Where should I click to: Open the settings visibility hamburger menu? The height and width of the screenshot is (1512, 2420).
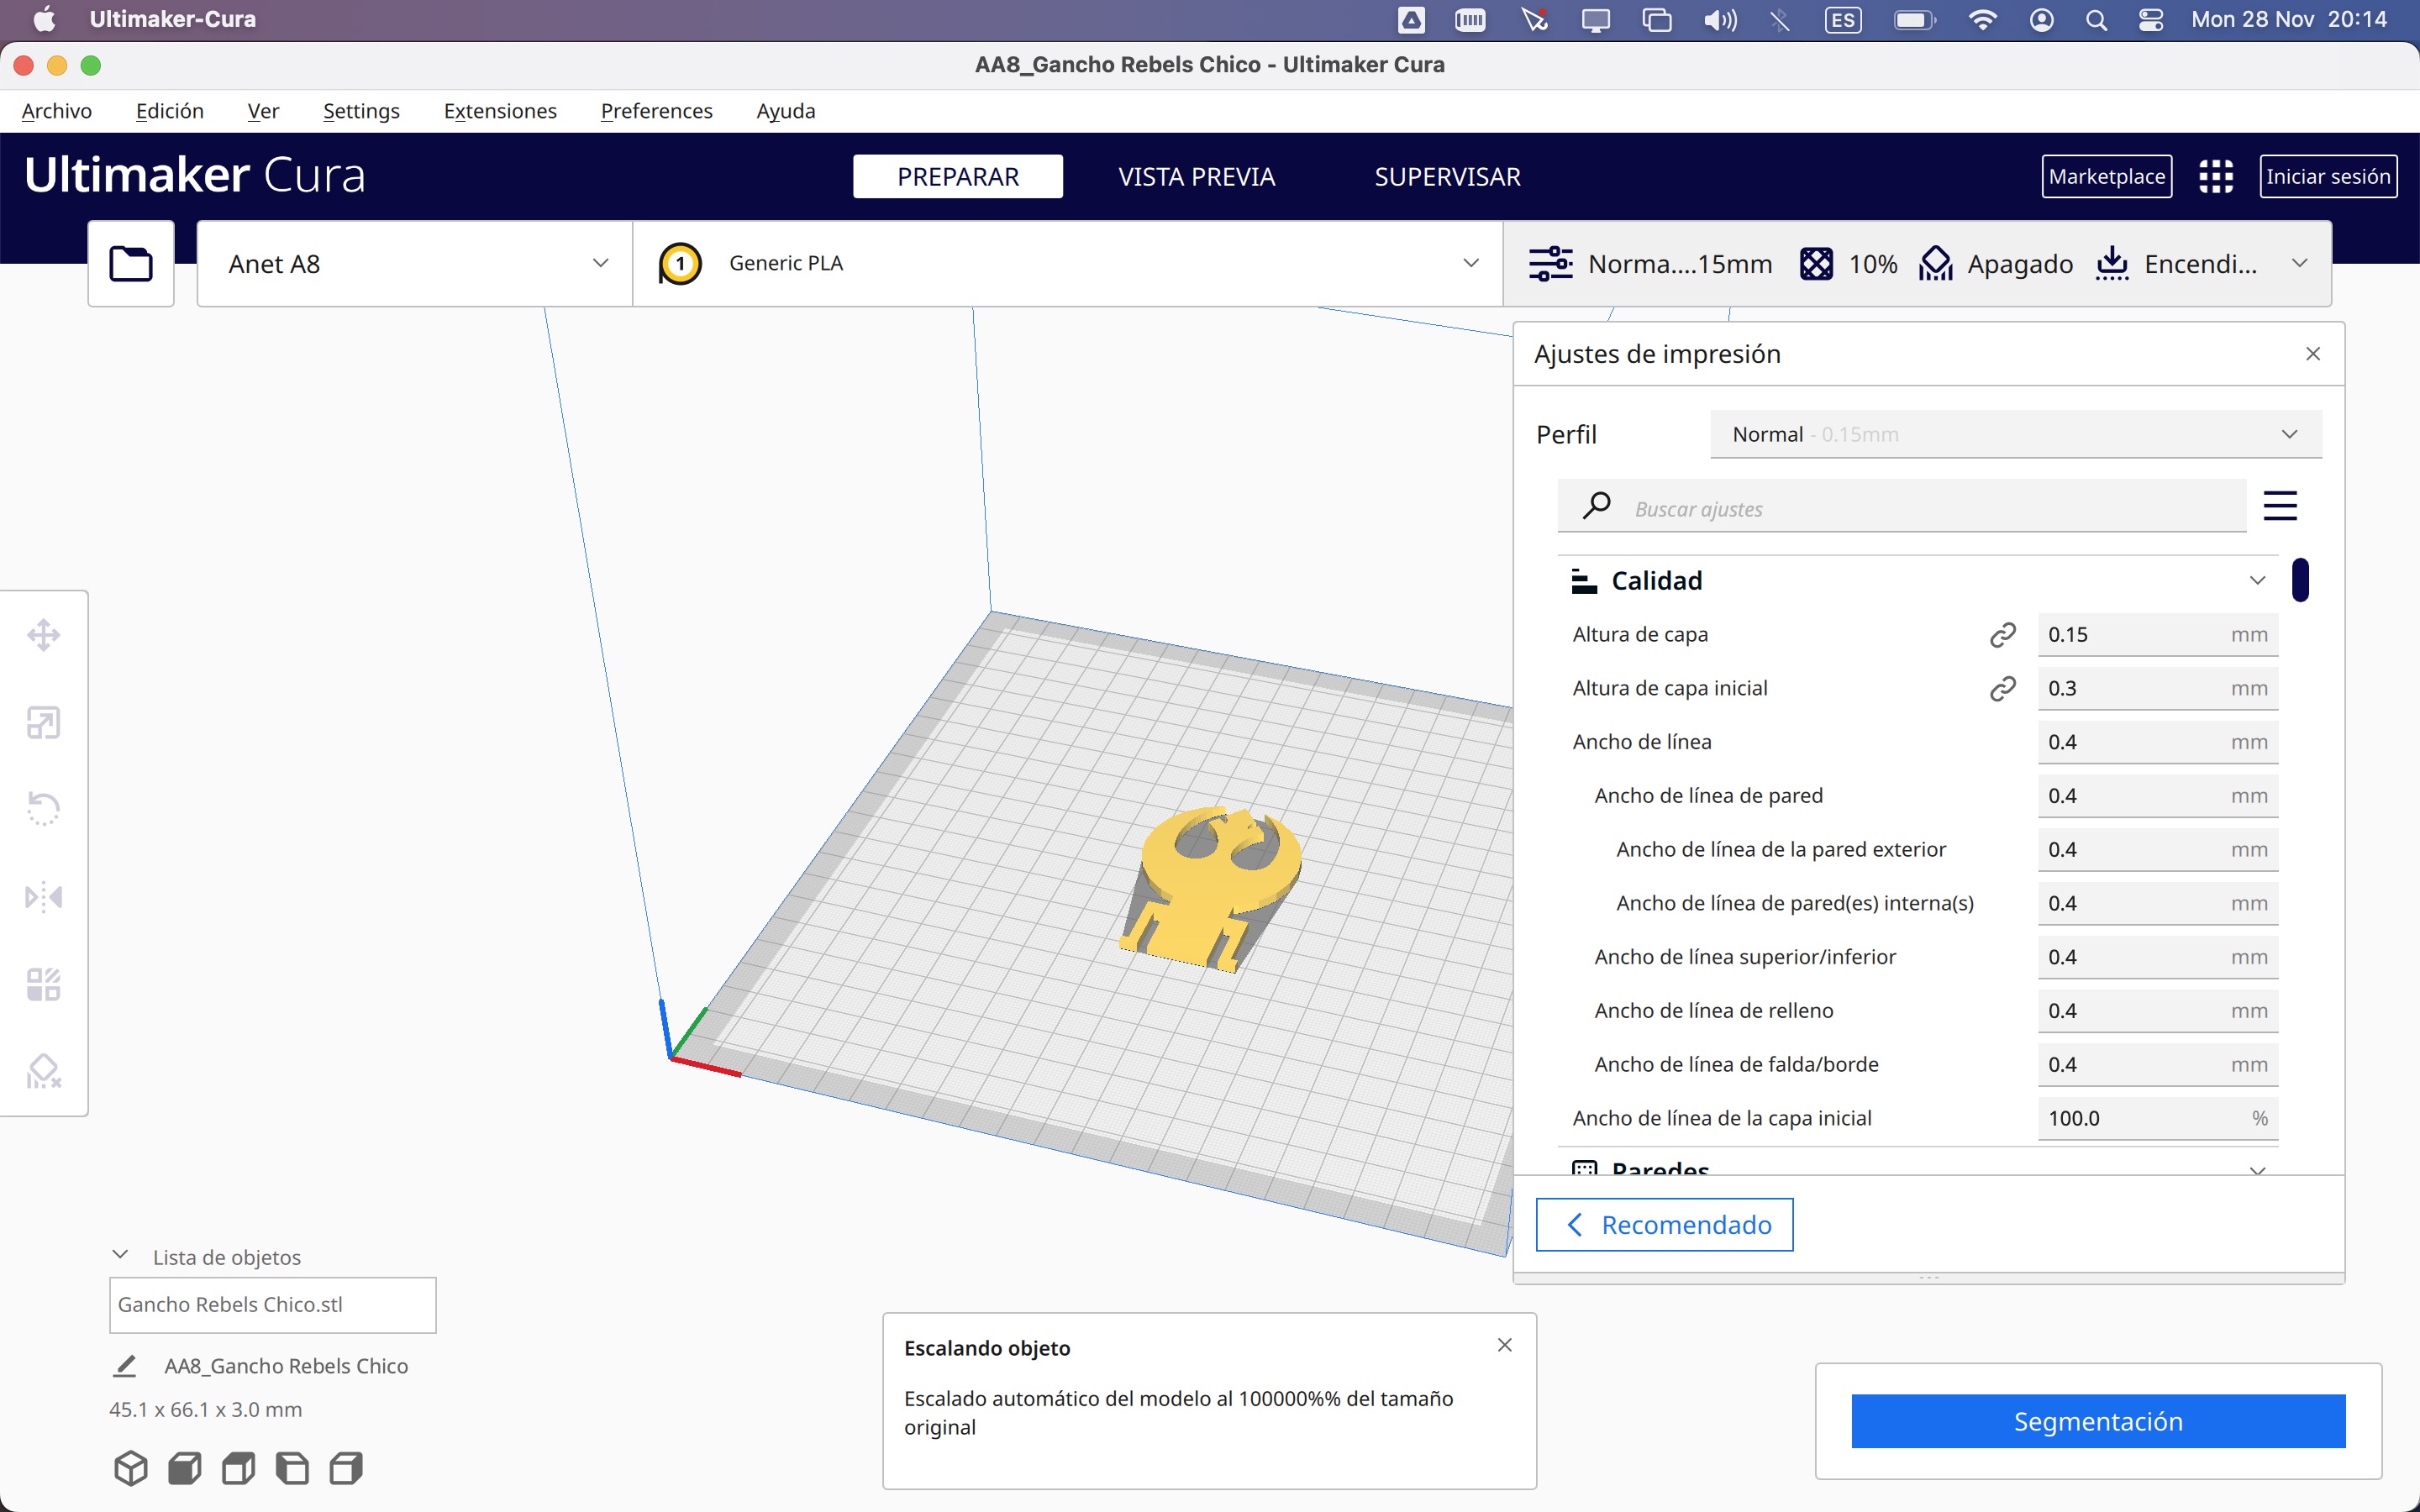[x=2280, y=506]
